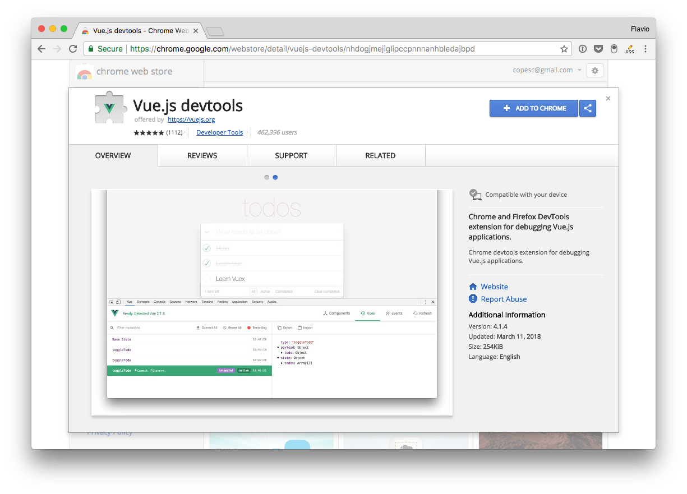This screenshot has width=687, height=494.
Task: Select the first carousel dot indicator
Action: [267, 177]
